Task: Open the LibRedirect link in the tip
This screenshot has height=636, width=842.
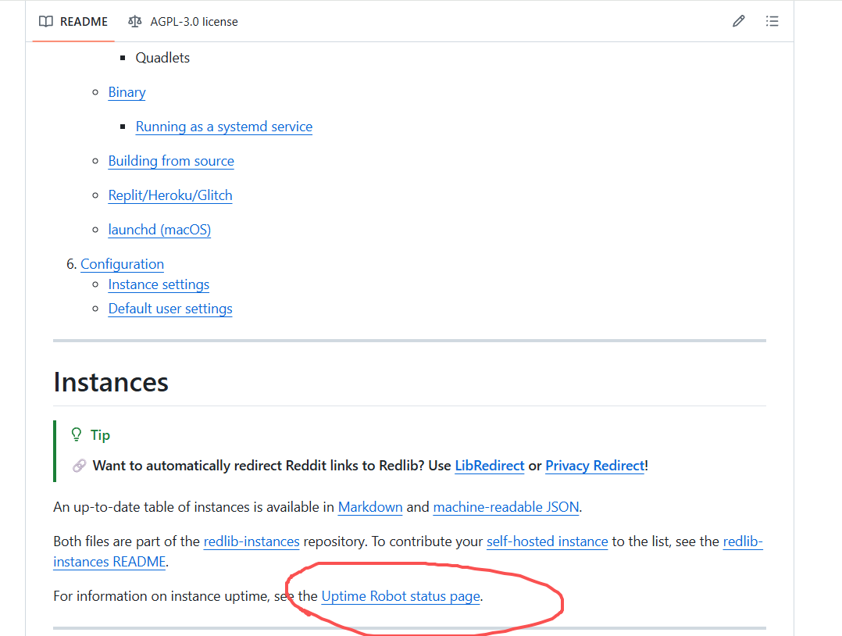Action: [x=489, y=466]
